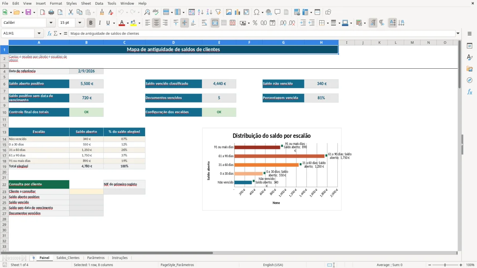Select the Cliente a consultar input cell
This screenshot has width=477, height=268.
click(86, 191)
